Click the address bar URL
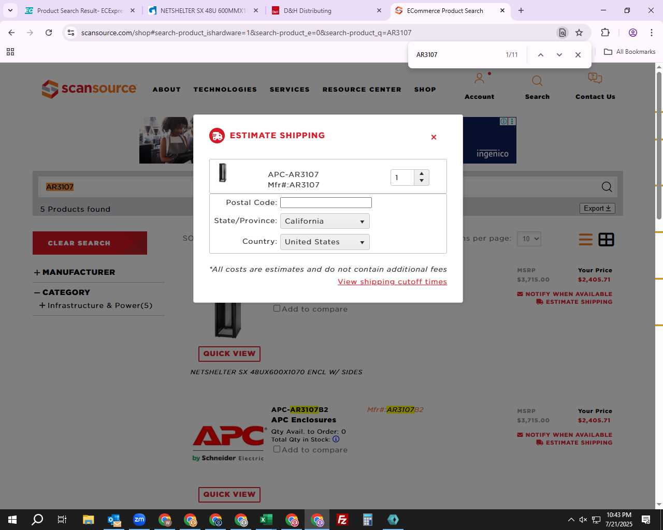Viewport: 663px width, 530px height. point(246,33)
